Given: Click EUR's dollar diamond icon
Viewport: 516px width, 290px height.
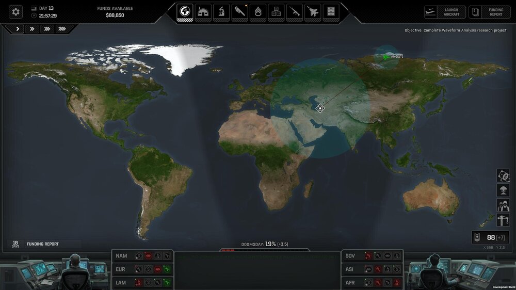Looking at the screenshot, I should coord(148,269).
